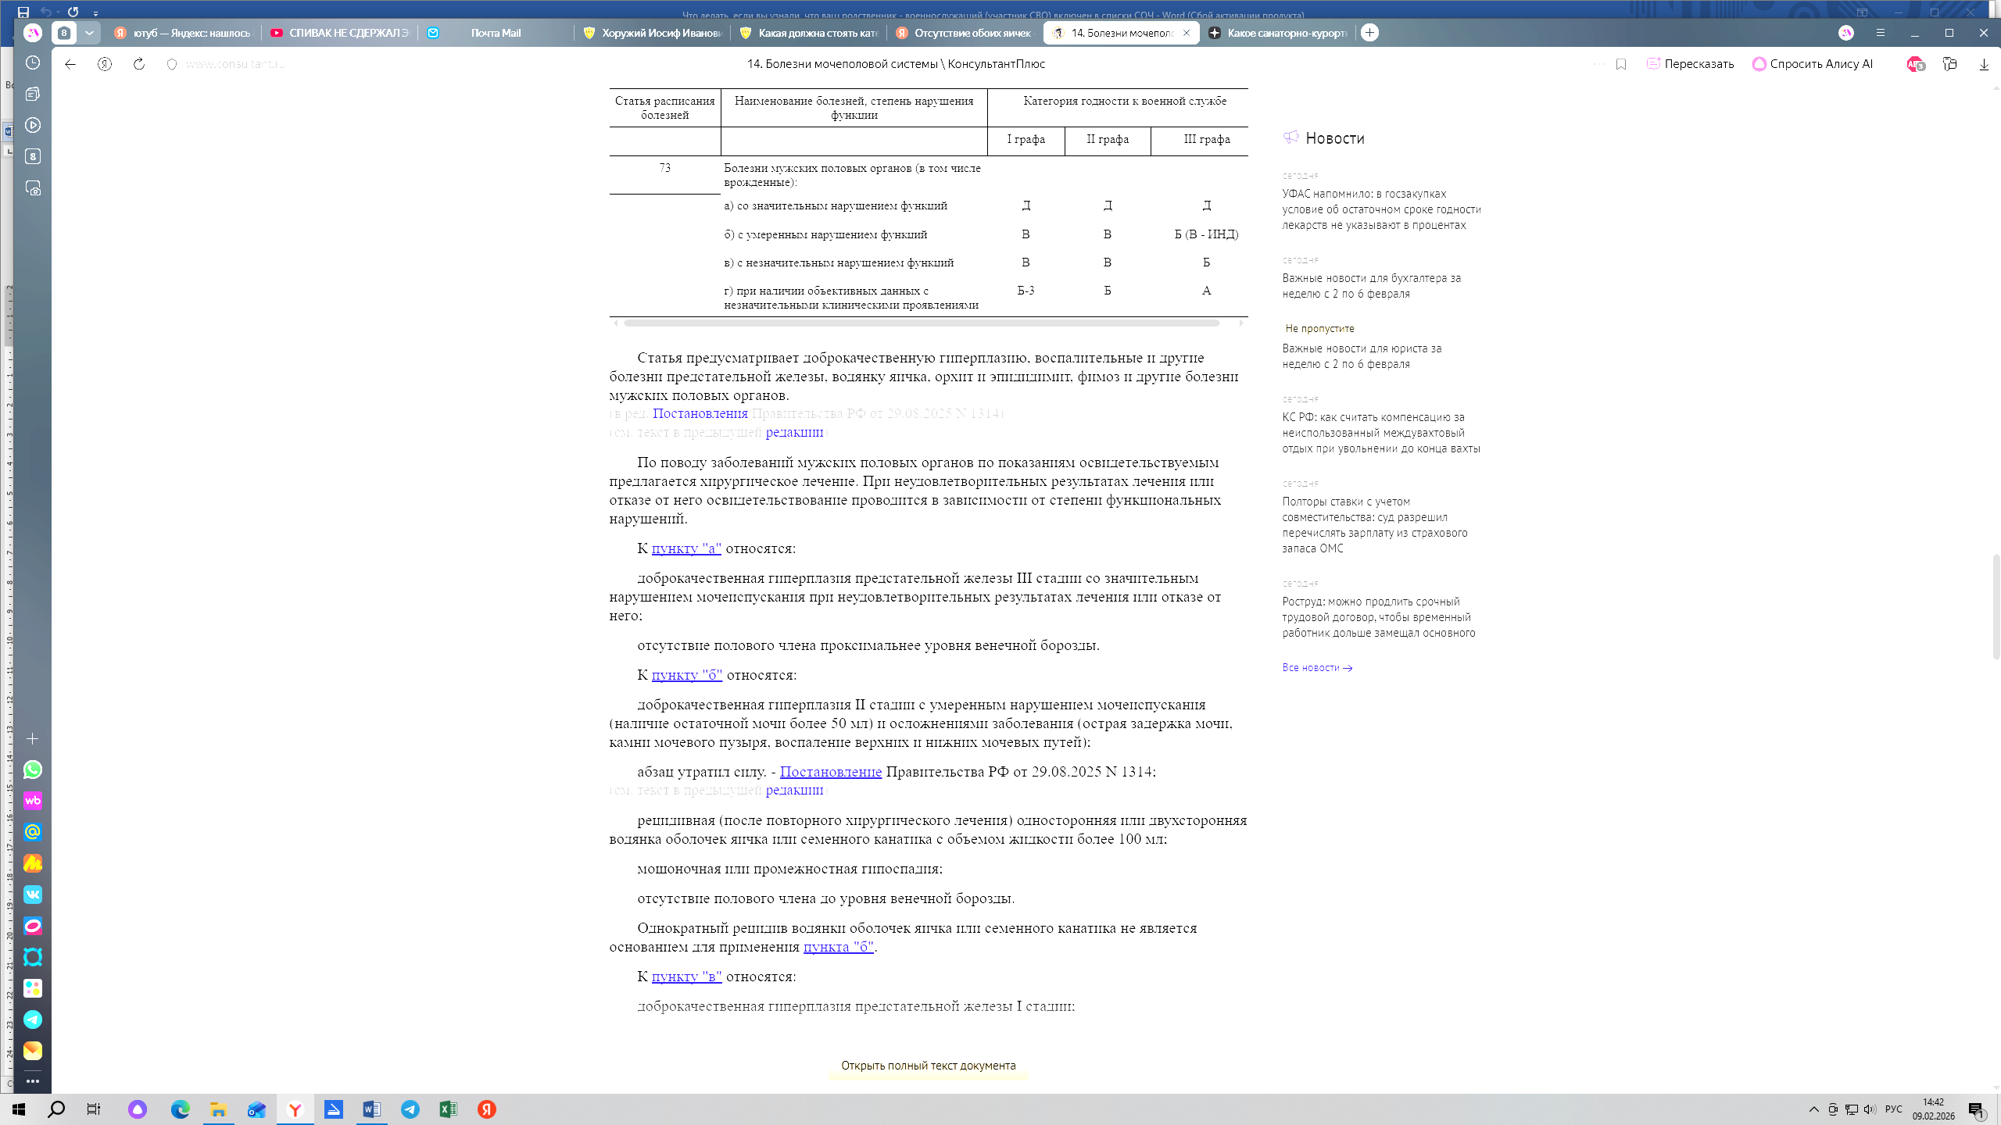
Task: Click the Yandex home button in toolbar
Action: (x=105, y=64)
